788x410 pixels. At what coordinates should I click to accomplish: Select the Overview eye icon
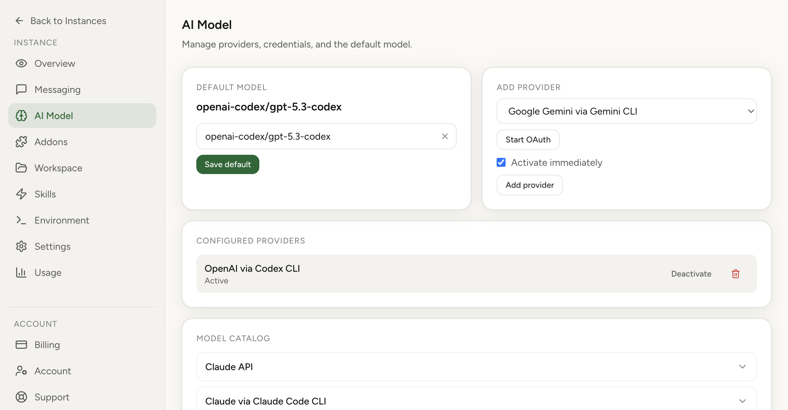(x=21, y=63)
